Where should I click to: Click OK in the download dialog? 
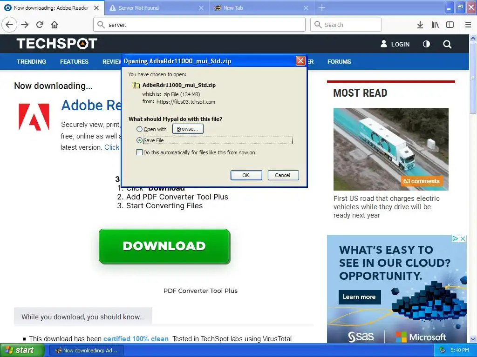246,175
